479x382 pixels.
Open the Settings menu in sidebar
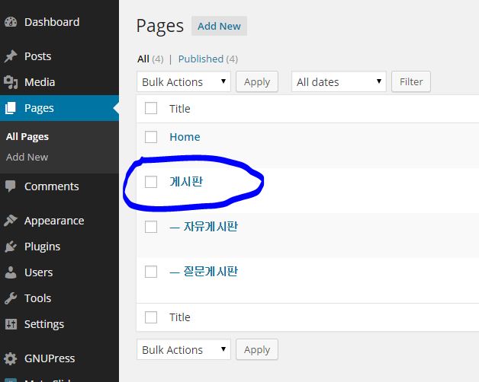point(43,324)
